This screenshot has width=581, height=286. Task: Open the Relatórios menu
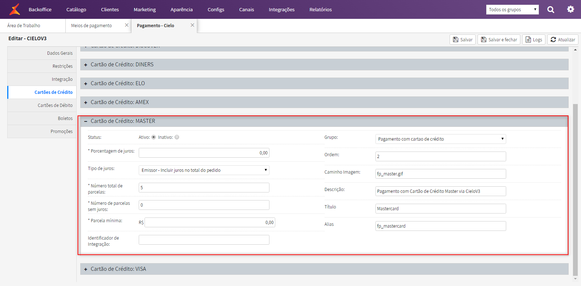[x=321, y=9]
